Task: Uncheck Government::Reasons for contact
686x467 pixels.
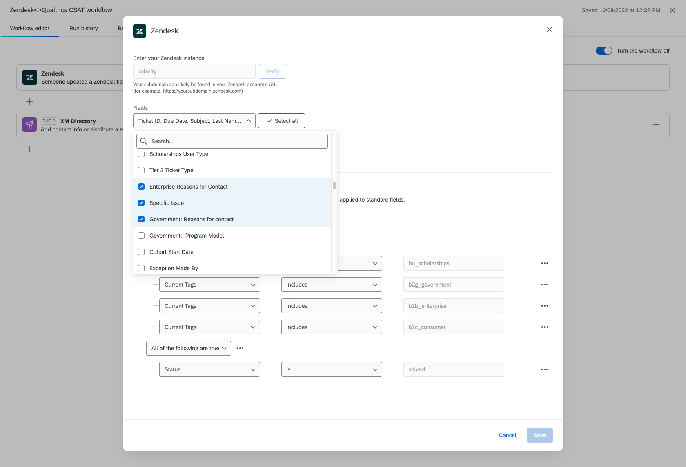Action: [x=141, y=219]
